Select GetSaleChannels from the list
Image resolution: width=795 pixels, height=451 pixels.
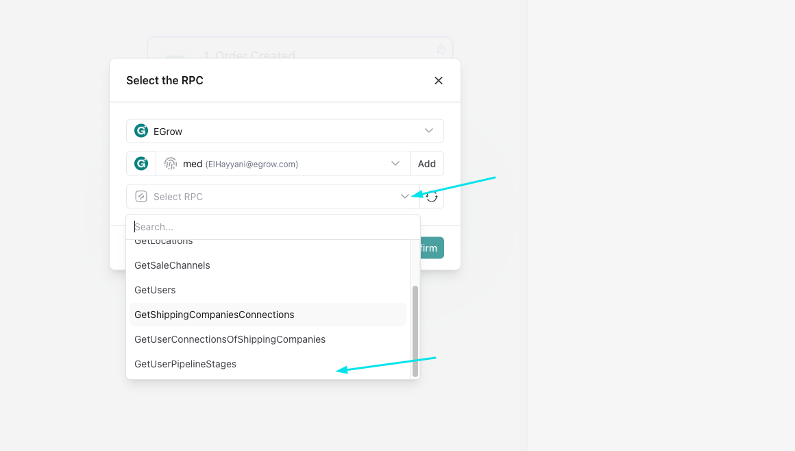(268, 265)
